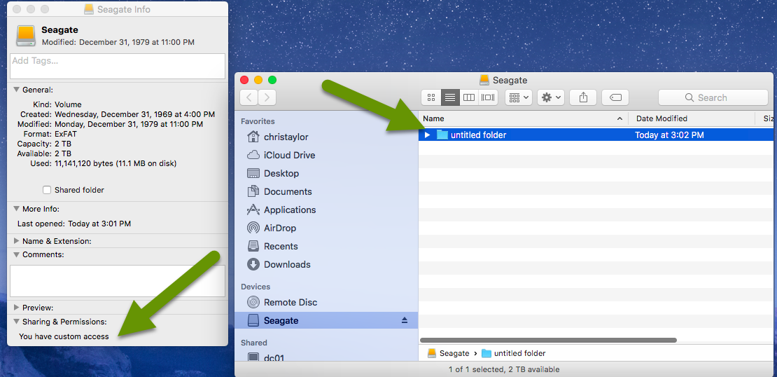Image resolution: width=777 pixels, height=377 pixels.
Task: Click the 'Format: ExFAT' value
Action: 65,134
